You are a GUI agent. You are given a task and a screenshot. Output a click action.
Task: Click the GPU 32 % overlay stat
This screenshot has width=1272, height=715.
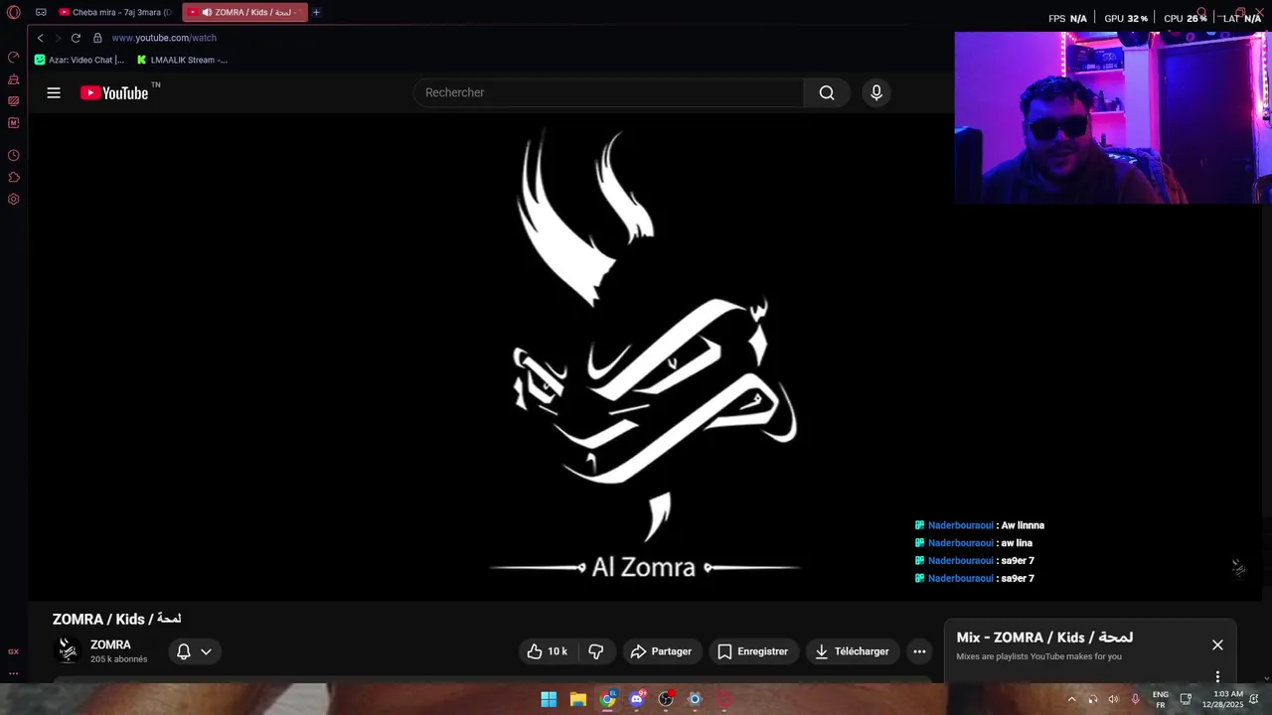(x=1126, y=18)
